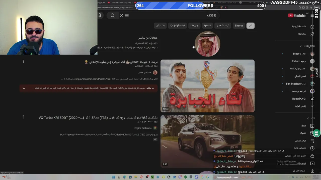Image resolution: width=321 pixels, height=180 pixels.
Task: Open Brave browser from the taskbar
Action: [141, 177]
